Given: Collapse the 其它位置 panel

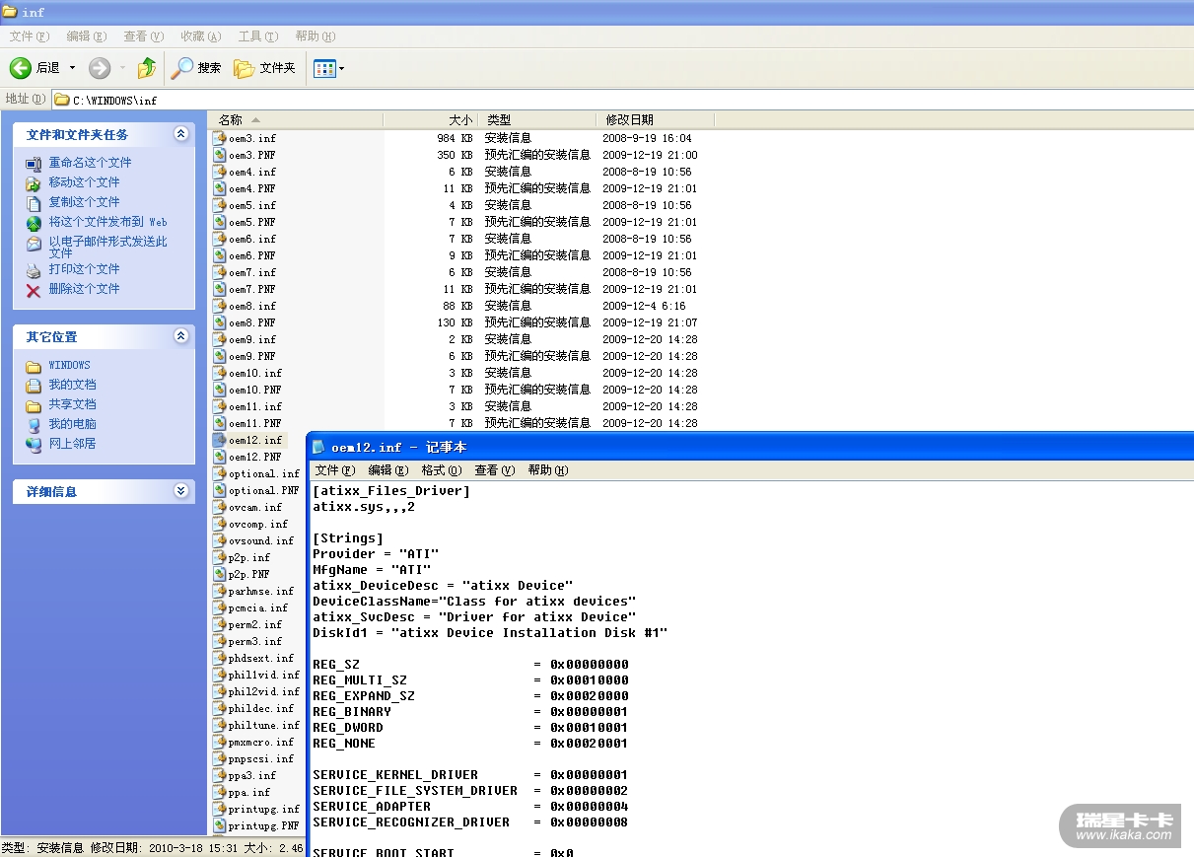Looking at the screenshot, I should pos(180,336).
